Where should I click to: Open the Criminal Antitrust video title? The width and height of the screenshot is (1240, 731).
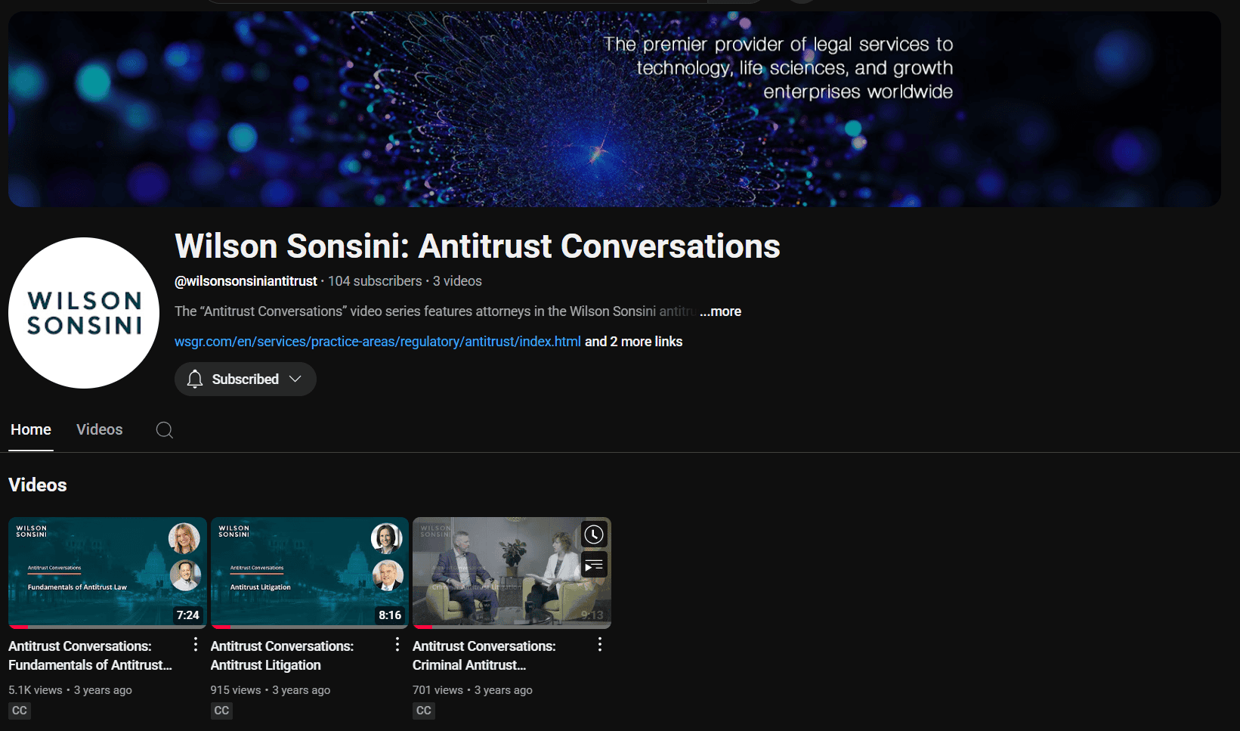(x=484, y=655)
